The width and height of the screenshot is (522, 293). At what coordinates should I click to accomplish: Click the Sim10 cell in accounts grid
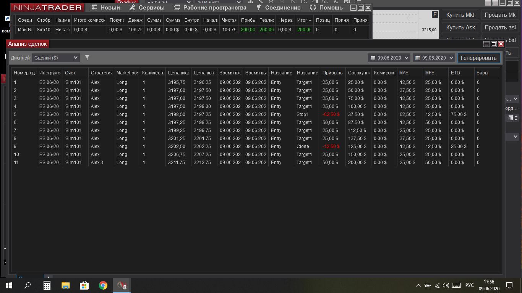[44, 29]
